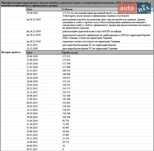
Task: Select the insurance cases absent in Ukraine entry
Action: (91, 41)
